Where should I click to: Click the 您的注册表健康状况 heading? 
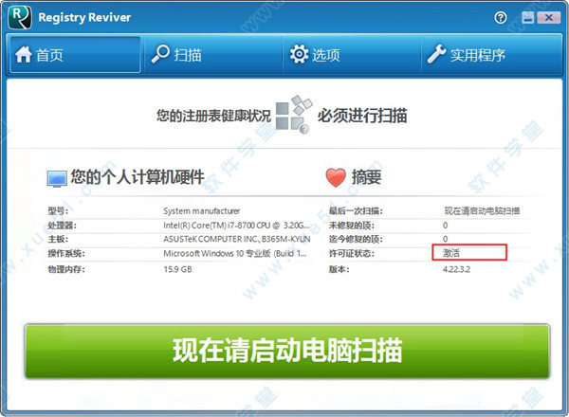tap(213, 116)
